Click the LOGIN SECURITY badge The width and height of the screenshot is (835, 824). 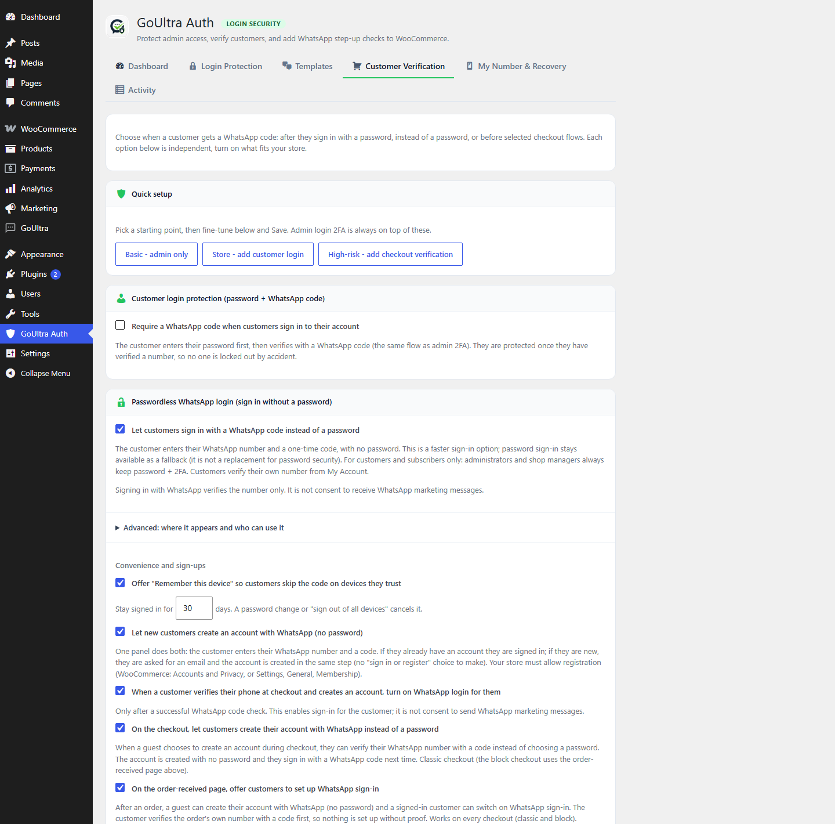click(x=253, y=24)
